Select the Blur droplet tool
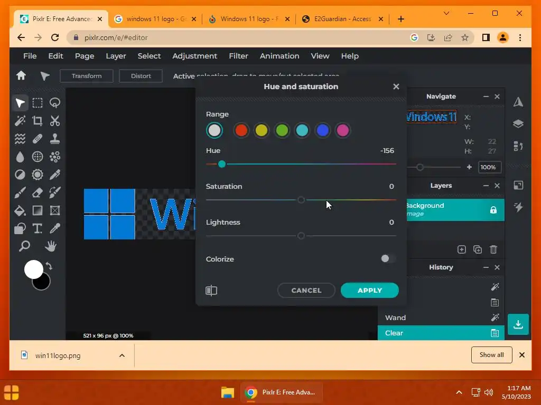The height and width of the screenshot is (405, 541). tap(20, 157)
